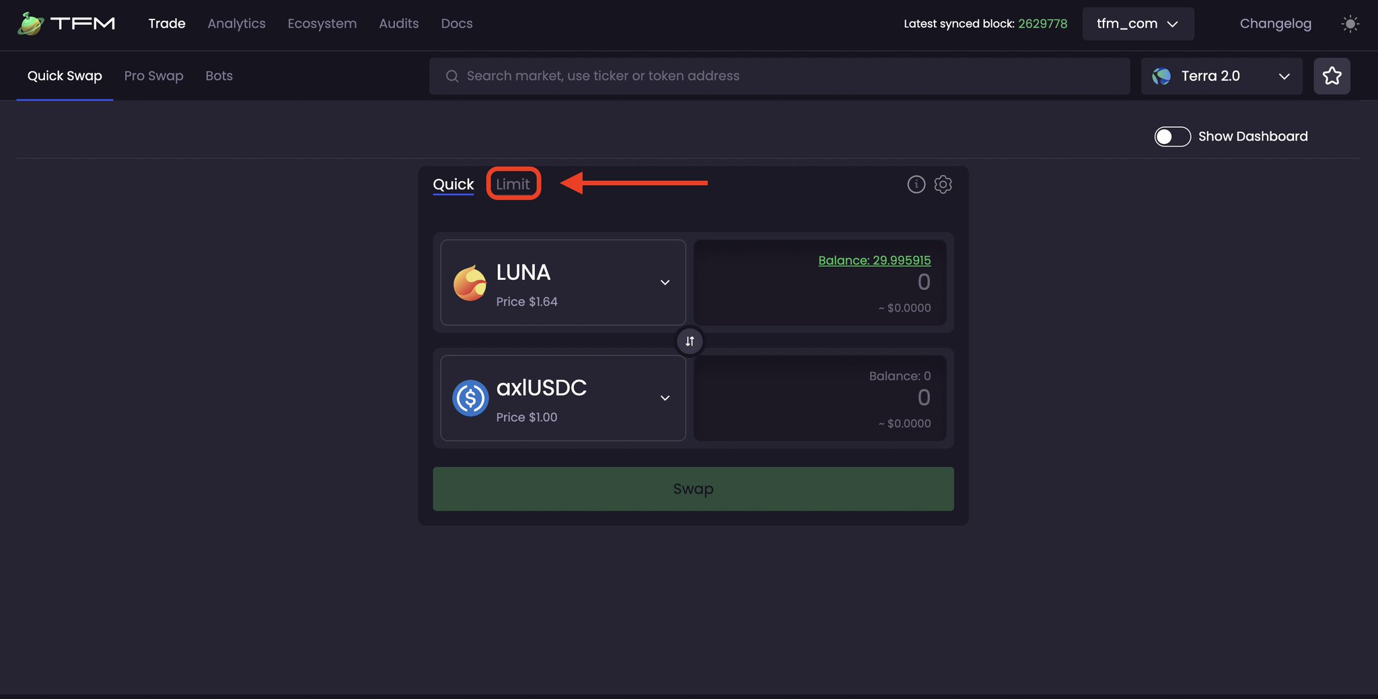Click the axlUSDC token icon
Image resolution: width=1378 pixels, height=699 pixels.
tap(470, 398)
